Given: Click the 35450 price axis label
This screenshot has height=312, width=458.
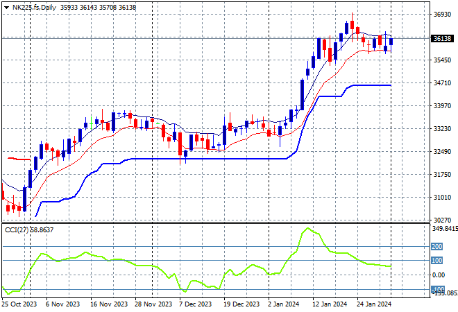Looking at the screenshot, I should point(442,60).
